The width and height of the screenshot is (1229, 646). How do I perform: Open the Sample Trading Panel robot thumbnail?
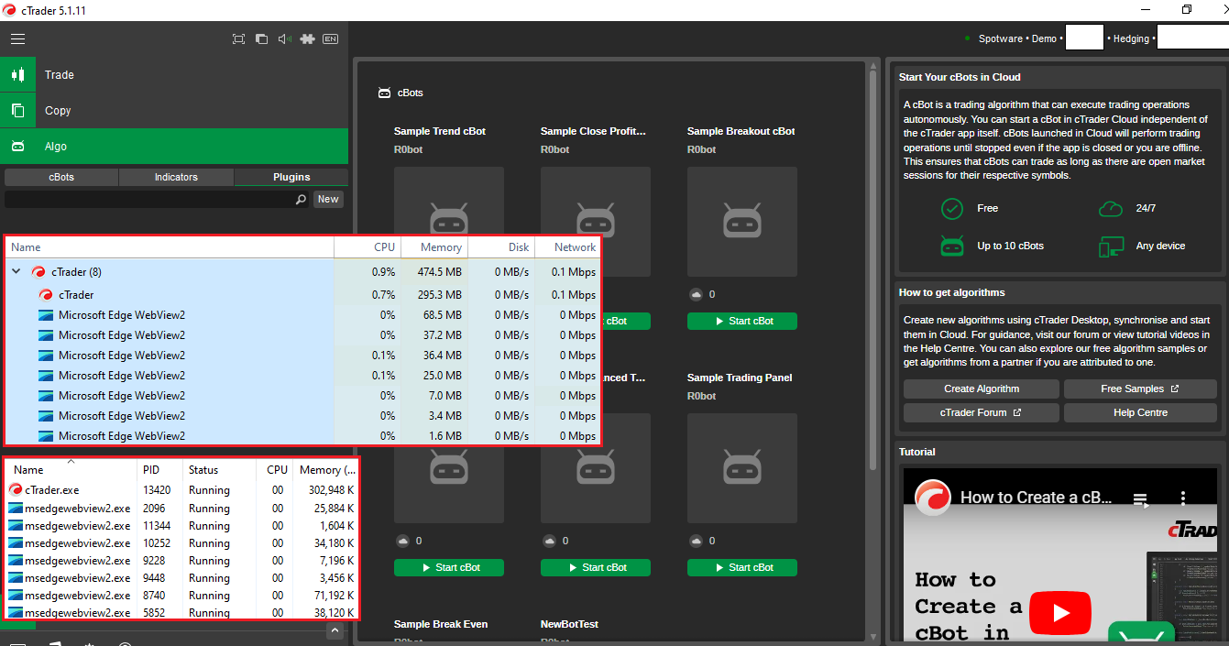pos(742,468)
